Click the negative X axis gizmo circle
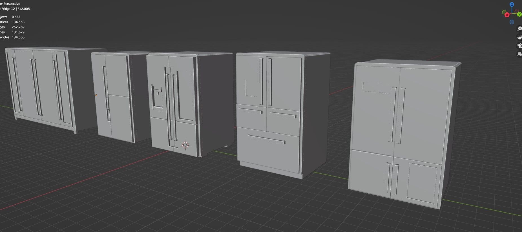 coord(517,12)
